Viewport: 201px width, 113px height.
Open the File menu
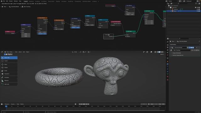4,1
